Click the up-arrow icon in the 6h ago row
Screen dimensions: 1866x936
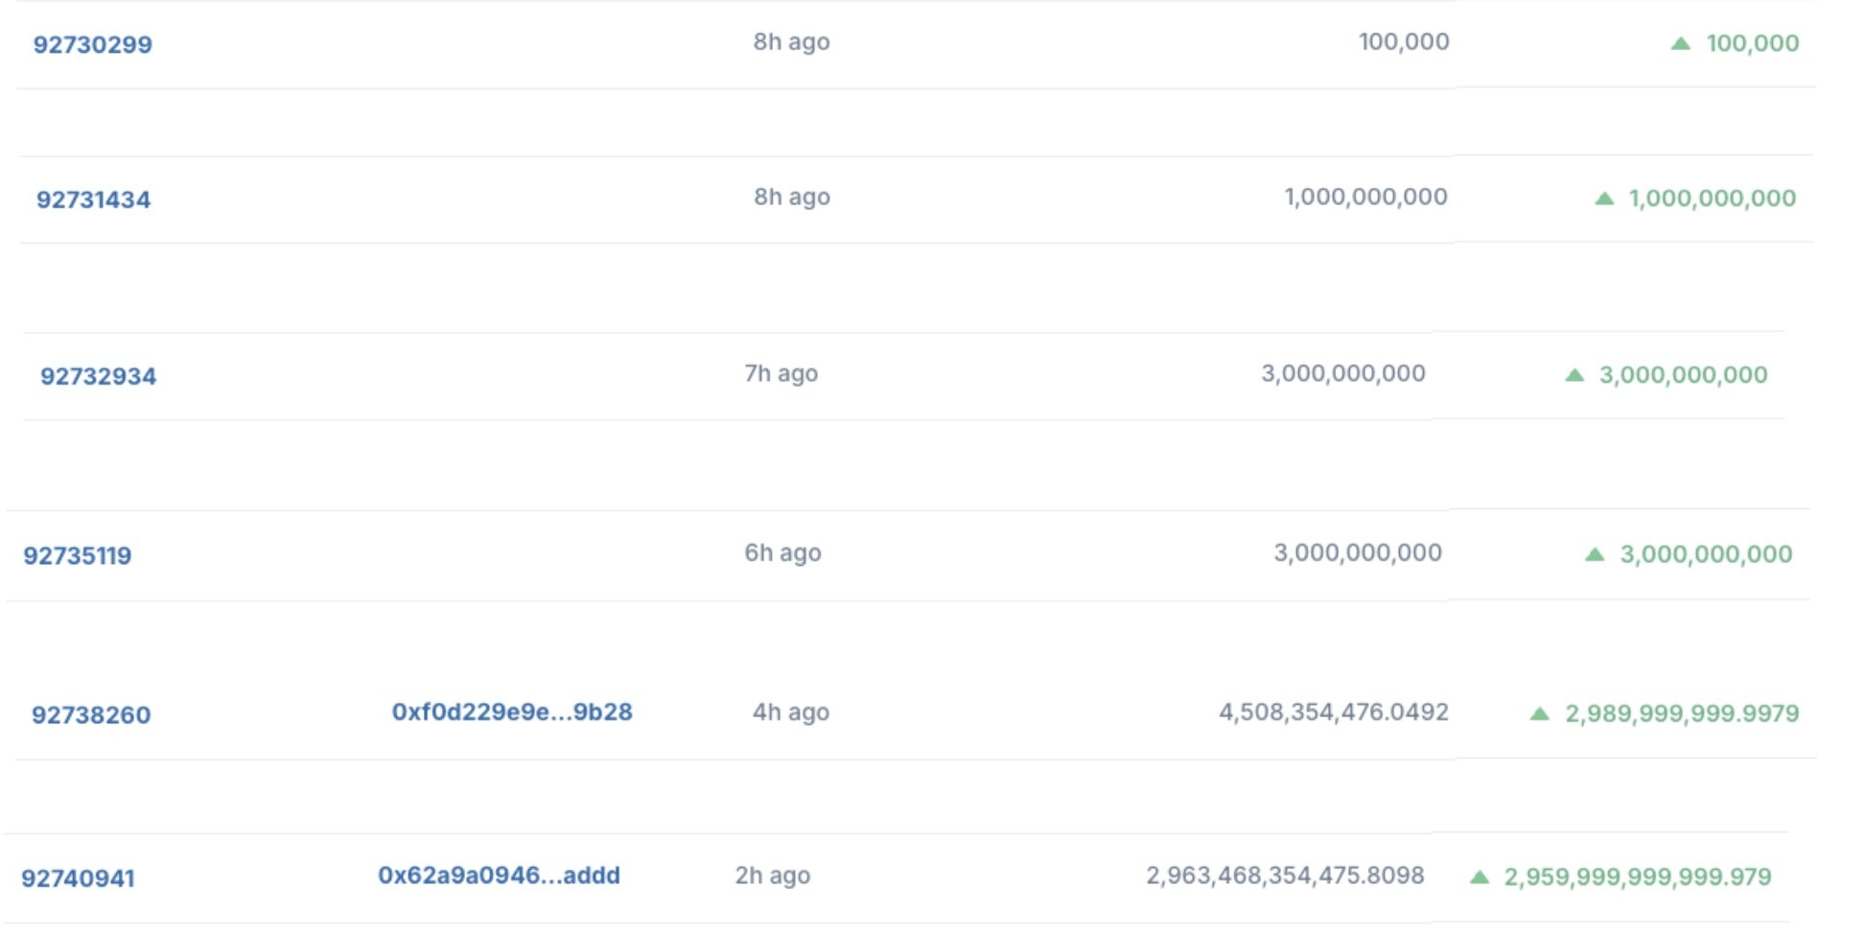click(x=1595, y=554)
